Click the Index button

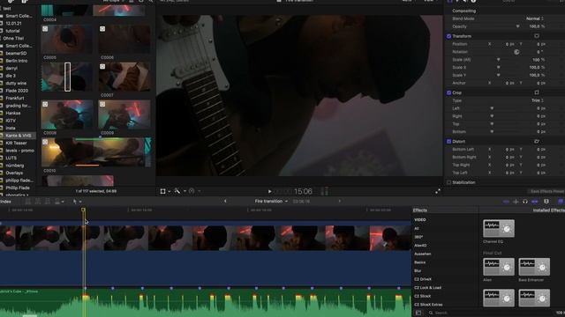pos(5,202)
